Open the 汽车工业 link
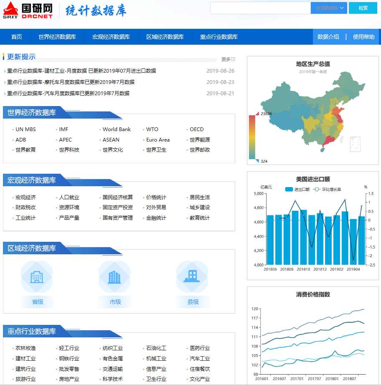The width and height of the screenshot is (381, 385). click(x=200, y=358)
